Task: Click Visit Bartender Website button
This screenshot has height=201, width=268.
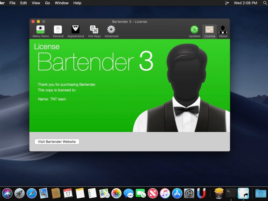Action: click(57, 141)
